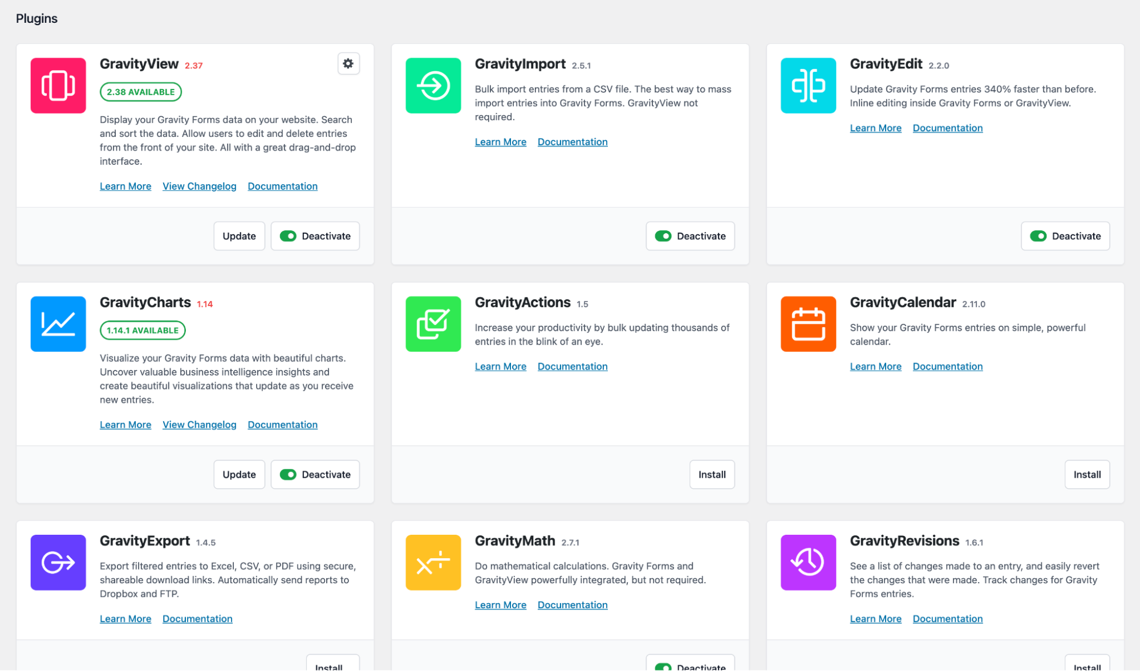Install the GravityCalendar plugin
This screenshot has height=671, width=1140.
click(x=1088, y=474)
